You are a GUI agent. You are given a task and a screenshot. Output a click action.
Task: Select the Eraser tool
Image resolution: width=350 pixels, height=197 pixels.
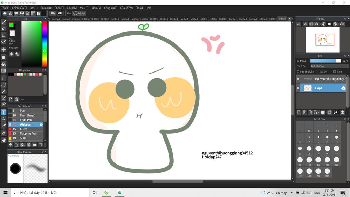pyautogui.click(x=4, y=28)
